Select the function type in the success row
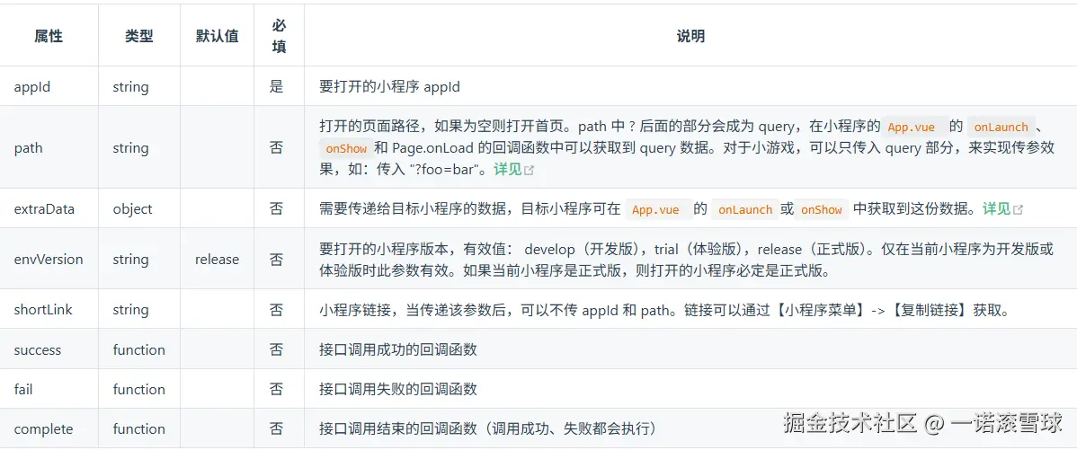The image size is (1077, 450). (x=138, y=349)
